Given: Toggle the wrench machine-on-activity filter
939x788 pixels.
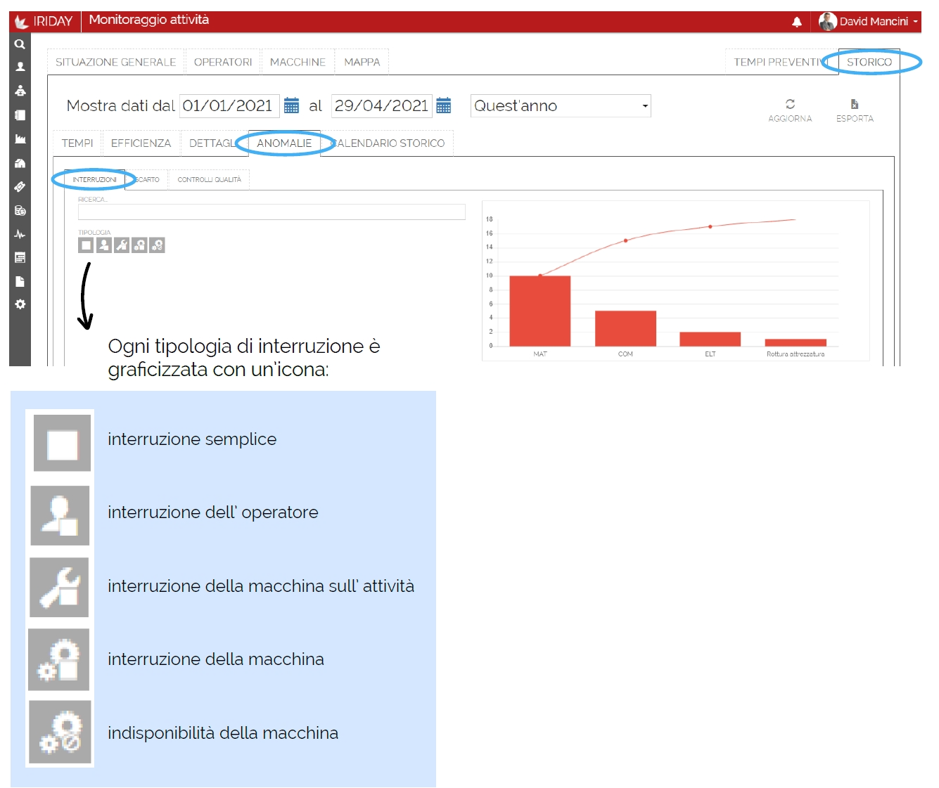Looking at the screenshot, I should click(x=122, y=245).
